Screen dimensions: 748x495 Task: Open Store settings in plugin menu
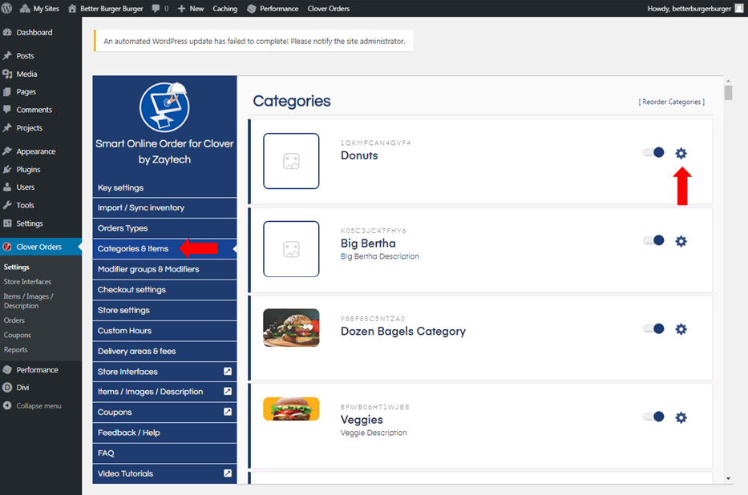point(164,310)
